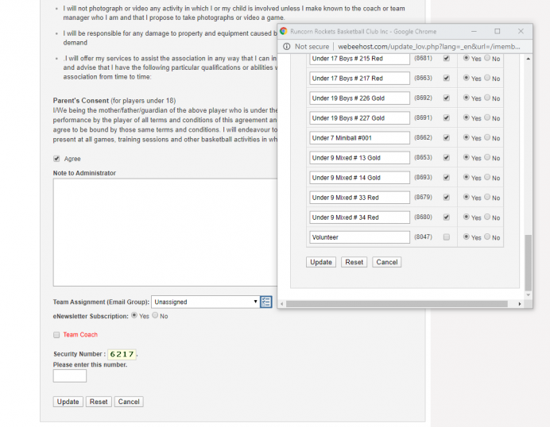Maximize the Runcorn Rockets popup window
The image size is (550, 427).
(x=498, y=31)
